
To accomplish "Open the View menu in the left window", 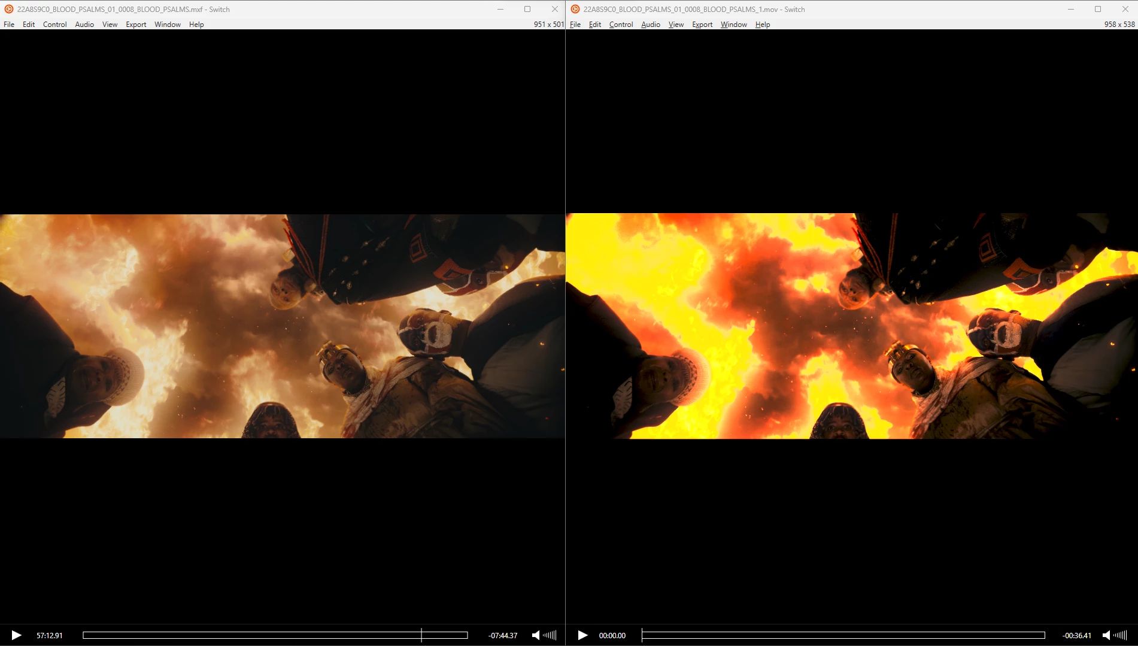I will coord(110,25).
